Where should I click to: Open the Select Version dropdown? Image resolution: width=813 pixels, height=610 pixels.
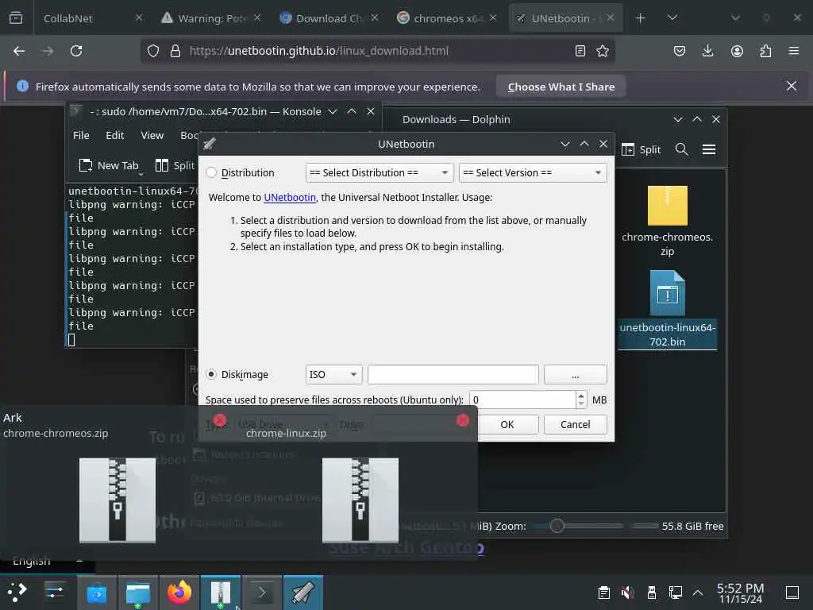click(533, 172)
